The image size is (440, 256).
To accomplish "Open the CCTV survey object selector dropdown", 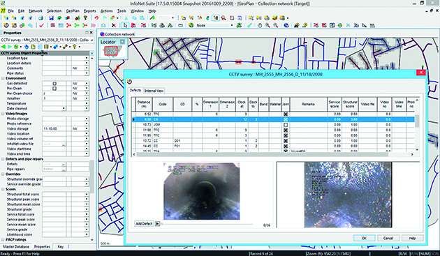I will (x=91, y=40).
